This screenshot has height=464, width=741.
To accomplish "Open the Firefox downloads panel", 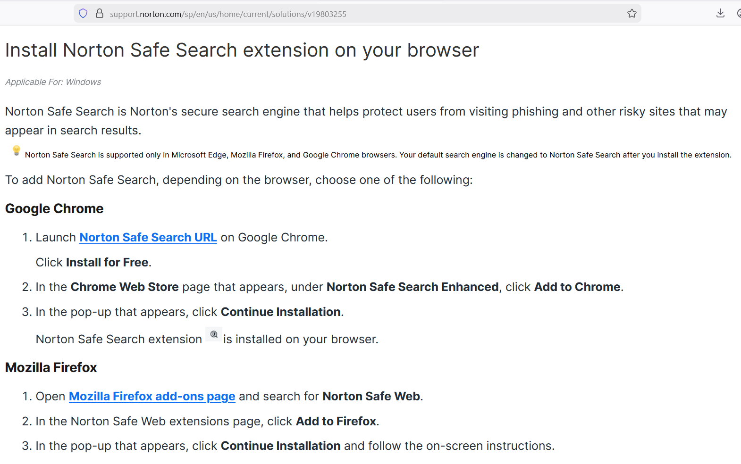I will [720, 14].
